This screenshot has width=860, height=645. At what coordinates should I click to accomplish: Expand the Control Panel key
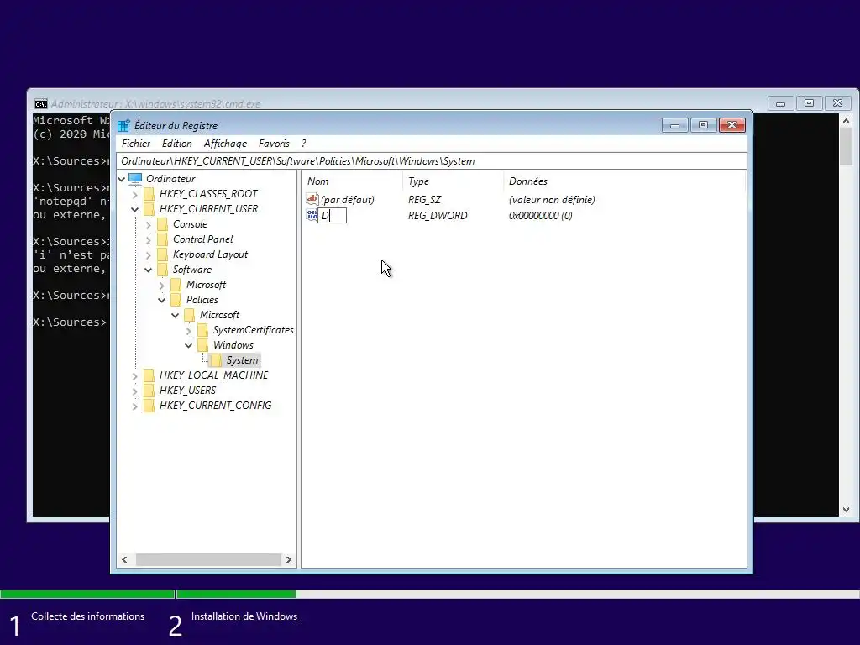[148, 239]
